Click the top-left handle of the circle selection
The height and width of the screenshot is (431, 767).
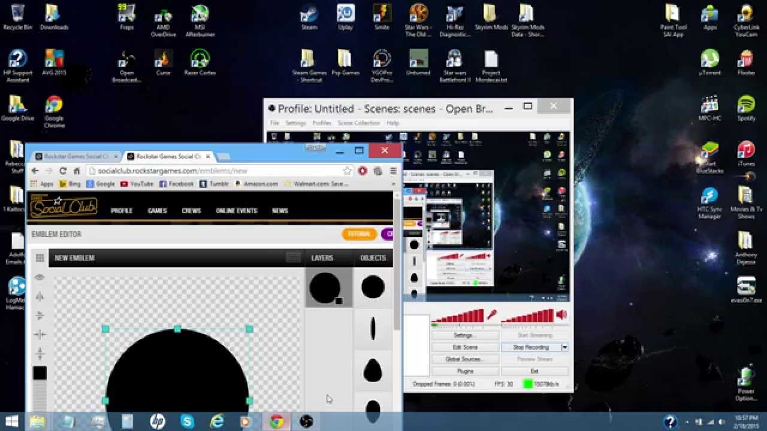[105, 329]
